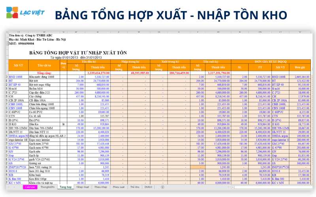Viewport: 316px width, 197px height.
Task: Select the 'TT' header cell
Action: [x=260, y=67]
